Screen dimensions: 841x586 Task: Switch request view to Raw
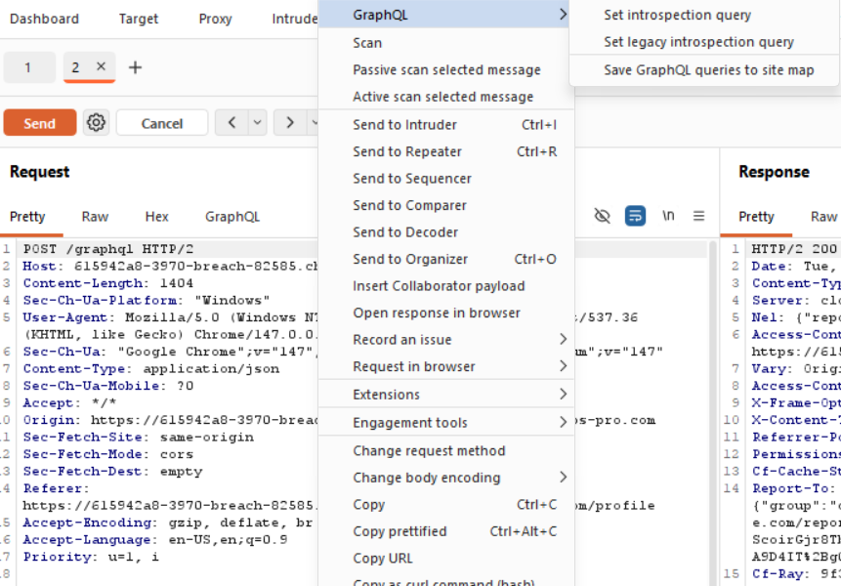pos(95,217)
